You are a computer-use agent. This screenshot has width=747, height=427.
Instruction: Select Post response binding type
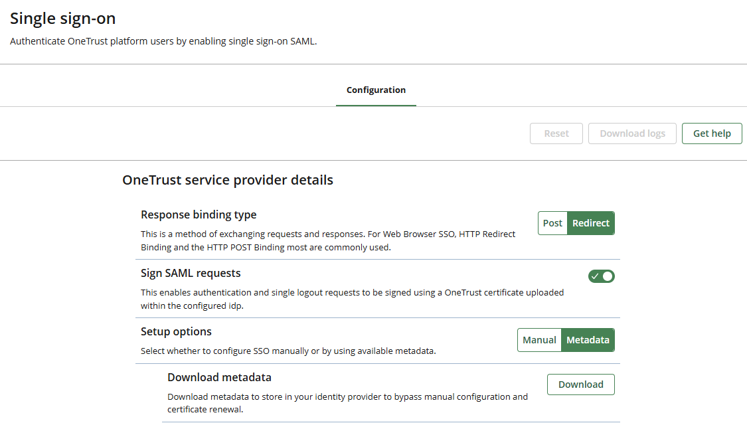click(552, 223)
